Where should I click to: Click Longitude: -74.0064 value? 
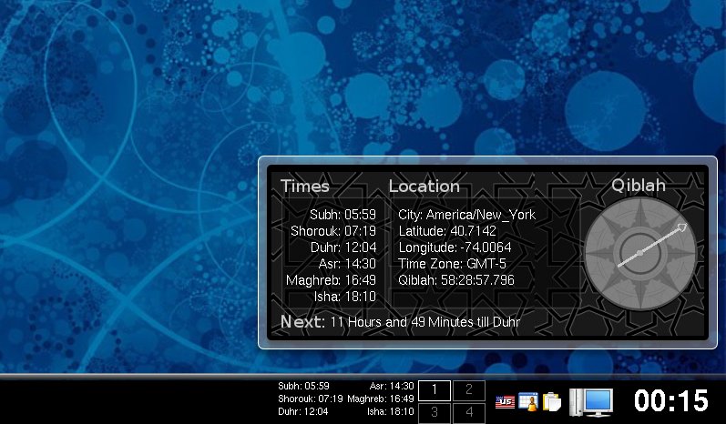coord(455,247)
